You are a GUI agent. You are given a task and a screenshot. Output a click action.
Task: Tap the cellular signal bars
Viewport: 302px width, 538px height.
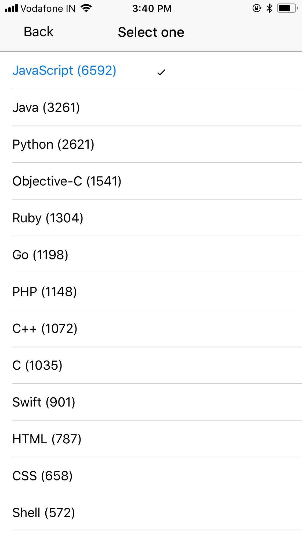click(x=11, y=8)
